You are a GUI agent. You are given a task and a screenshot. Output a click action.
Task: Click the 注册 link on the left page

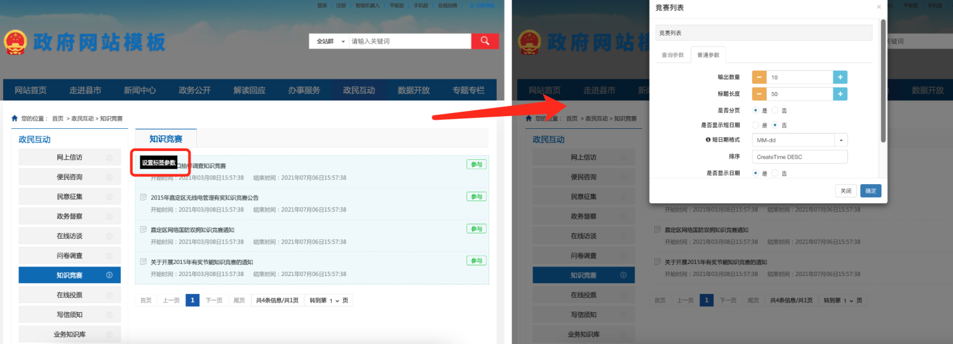[x=341, y=5]
